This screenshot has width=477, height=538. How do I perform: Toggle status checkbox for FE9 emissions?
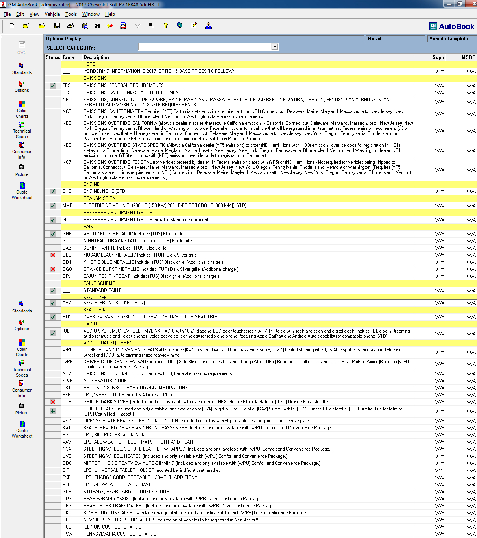(53, 85)
